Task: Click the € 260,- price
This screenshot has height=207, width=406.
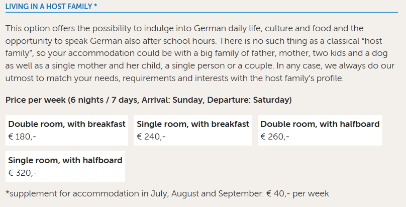Action: pyautogui.click(x=275, y=136)
